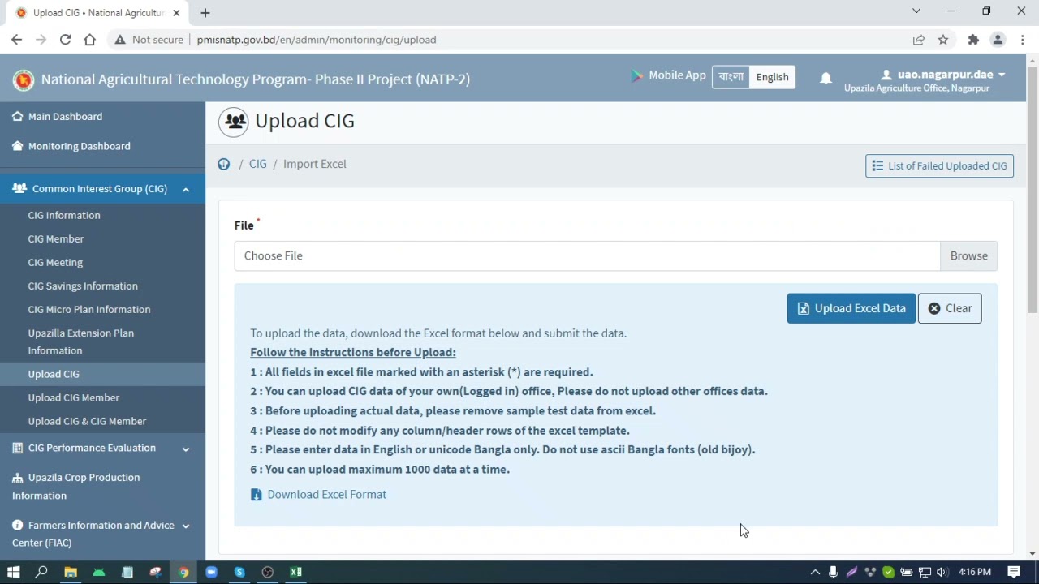Click the Upload CIG group icon
This screenshot has width=1039, height=584.
click(234, 122)
